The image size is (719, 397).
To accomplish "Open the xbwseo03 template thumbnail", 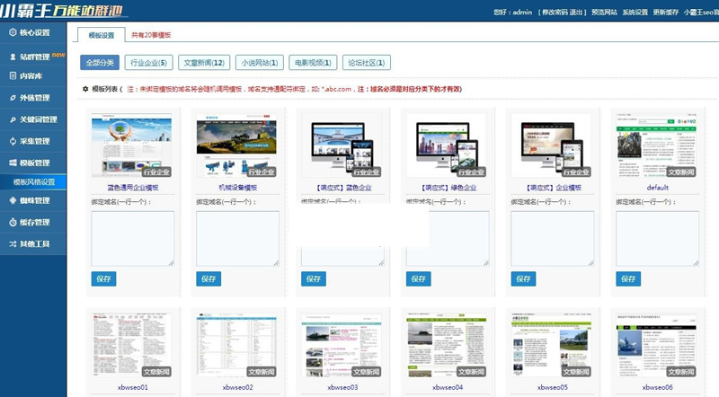I will (342, 346).
